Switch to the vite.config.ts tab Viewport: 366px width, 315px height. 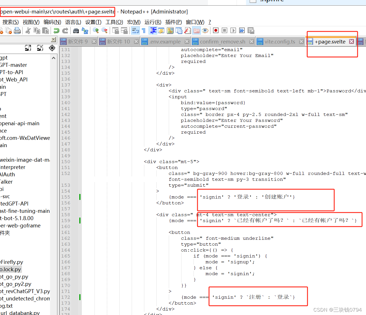[x=279, y=42]
